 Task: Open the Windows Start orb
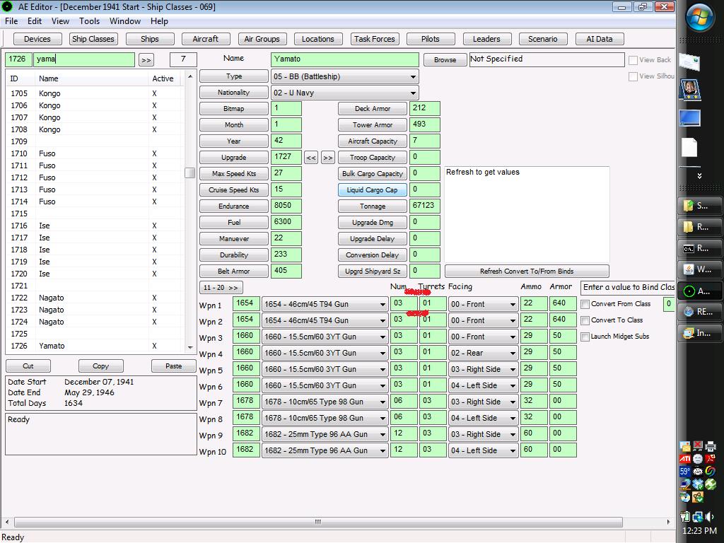click(x=699, y=18)
